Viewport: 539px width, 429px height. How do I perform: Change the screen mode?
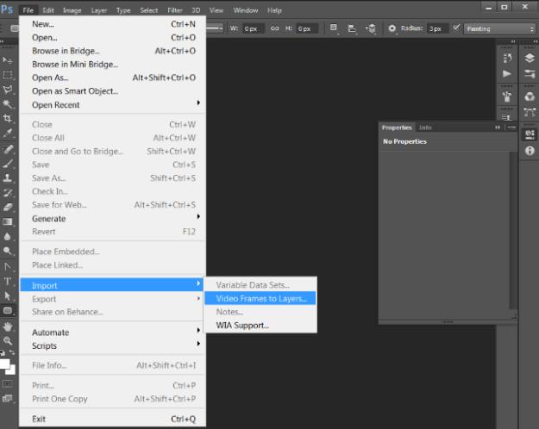7,399
